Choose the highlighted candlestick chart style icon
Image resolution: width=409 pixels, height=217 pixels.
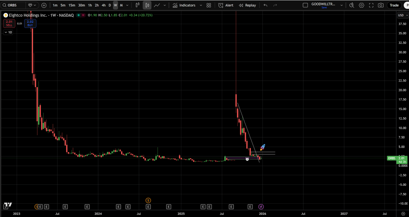click(x=147, y=5)
